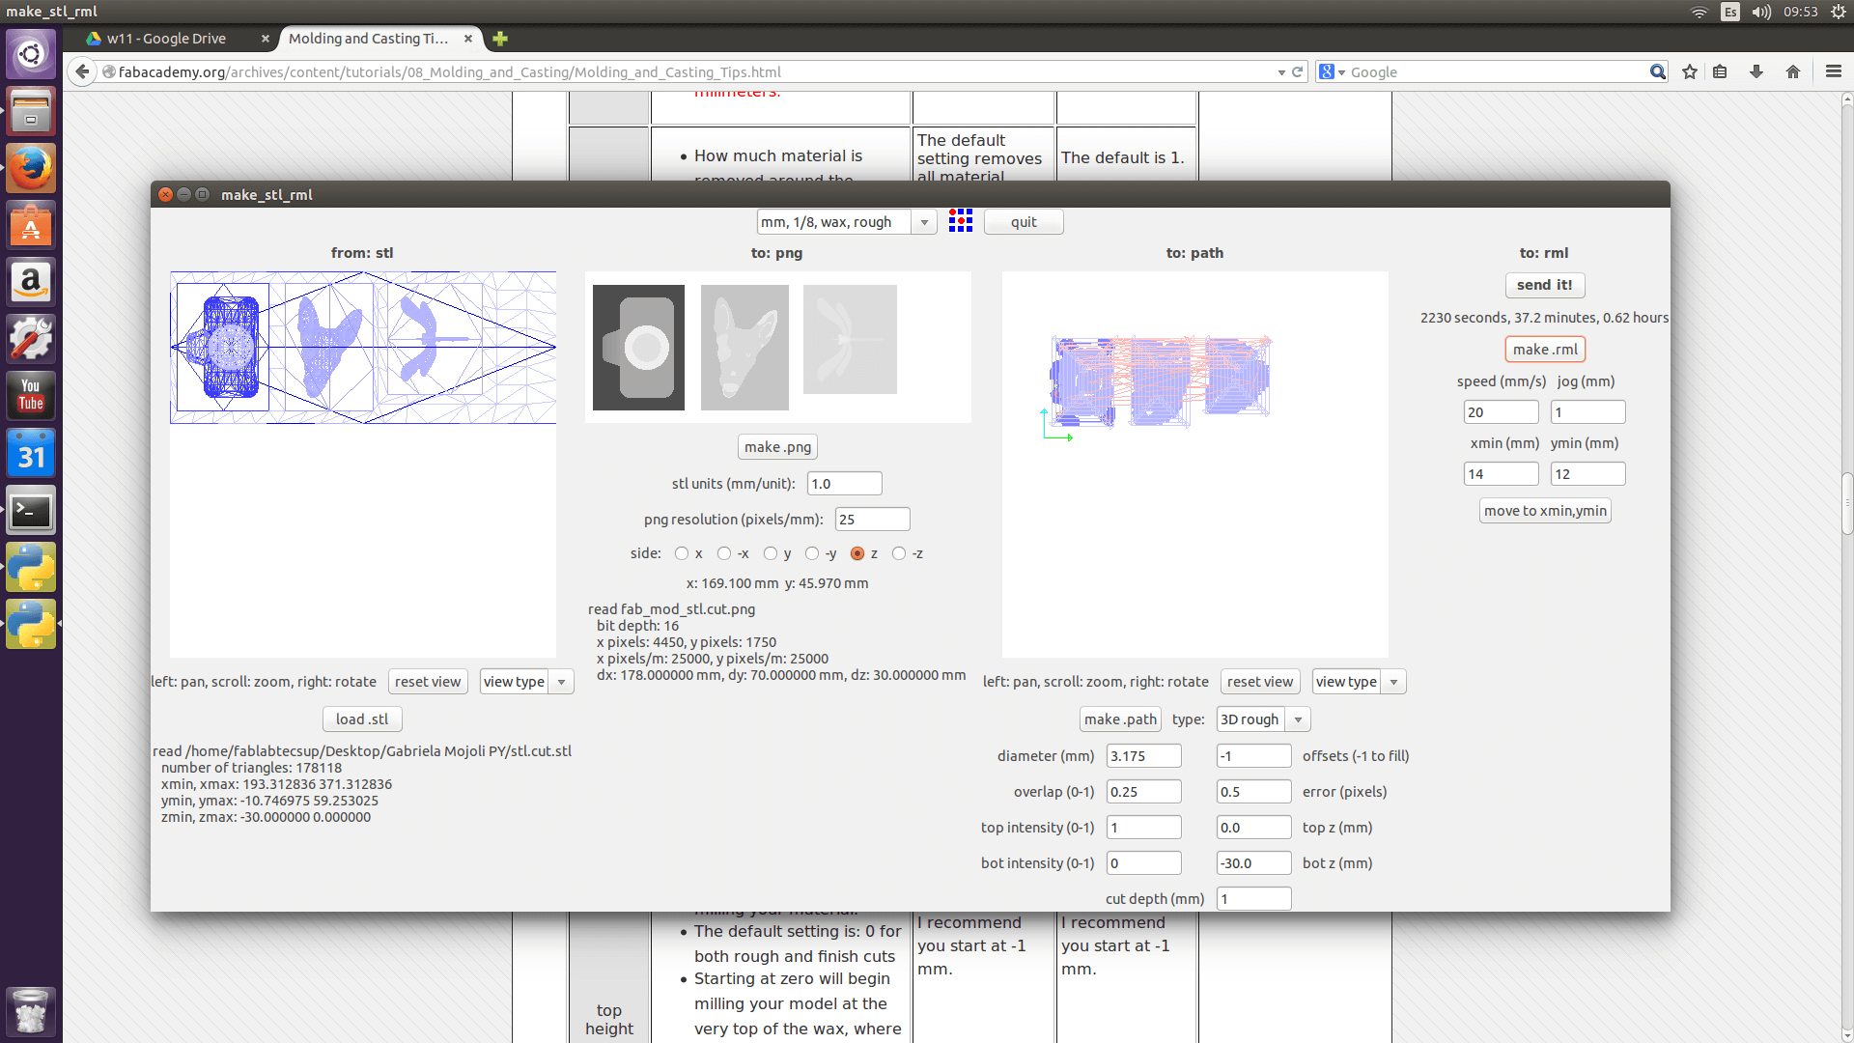Screen dimensions: 1854x1043
Task: Click the dragonfly png thumbnail
Action: pyautogui.click(x=850, y=339)
